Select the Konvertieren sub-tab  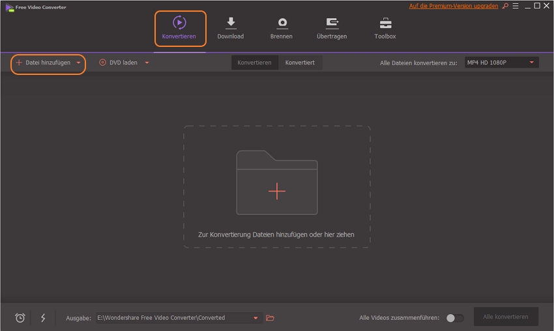[x=254, y=63]
